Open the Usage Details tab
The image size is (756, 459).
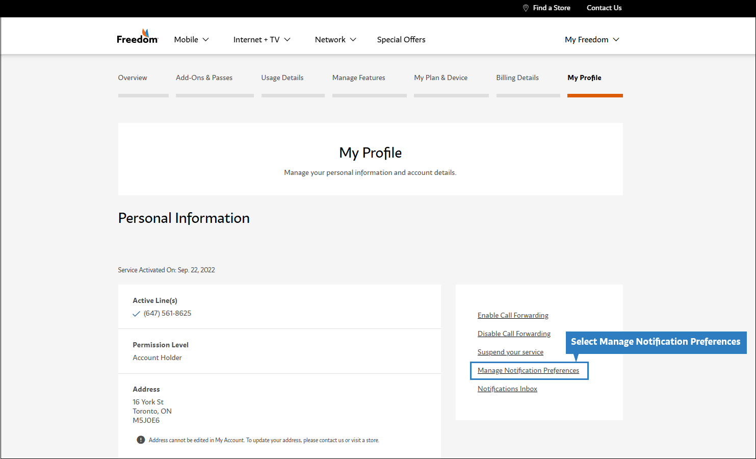coord(282,78)
